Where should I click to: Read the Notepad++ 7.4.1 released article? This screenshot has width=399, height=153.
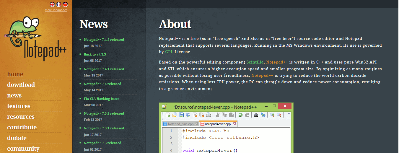(104, 69)
